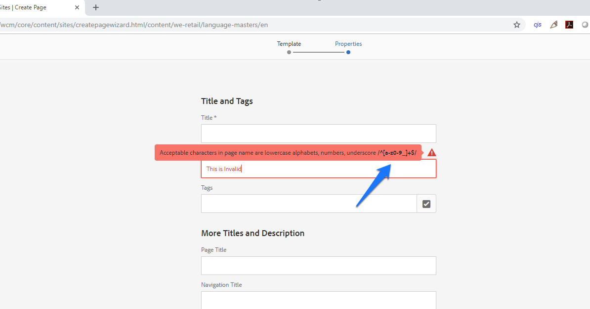
Task: Click the cjs scripting extension icon
Action: coord(537,24)
